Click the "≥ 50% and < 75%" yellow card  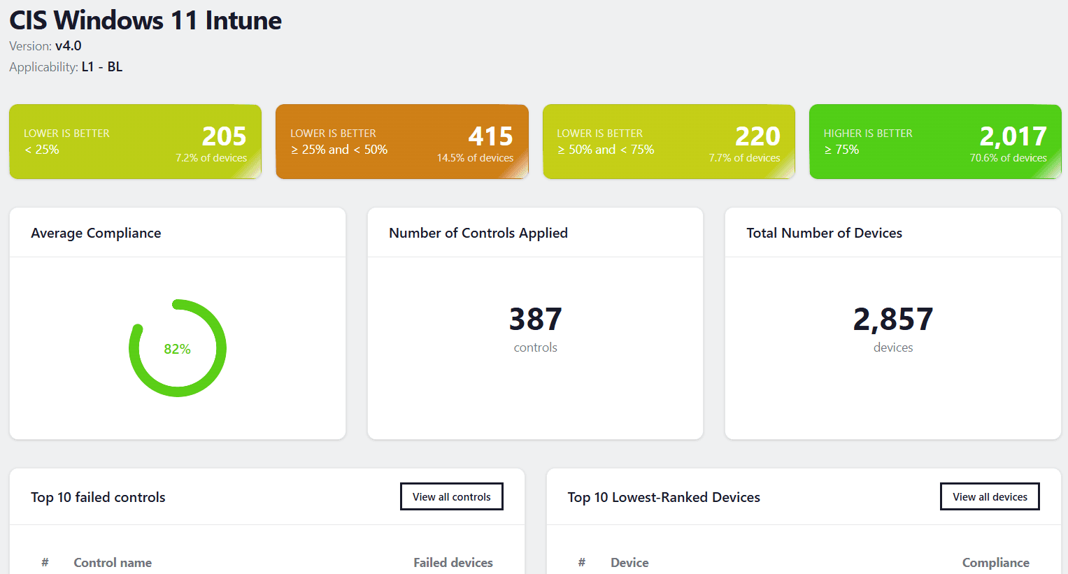tap(669, 141)
